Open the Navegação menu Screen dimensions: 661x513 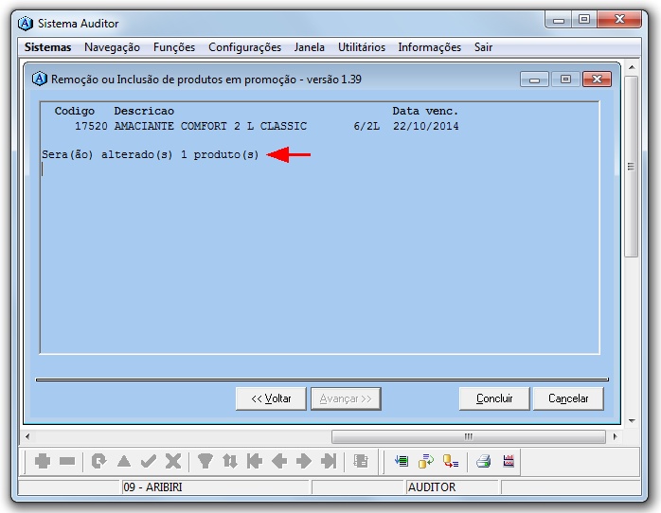[x=112, y=47]
